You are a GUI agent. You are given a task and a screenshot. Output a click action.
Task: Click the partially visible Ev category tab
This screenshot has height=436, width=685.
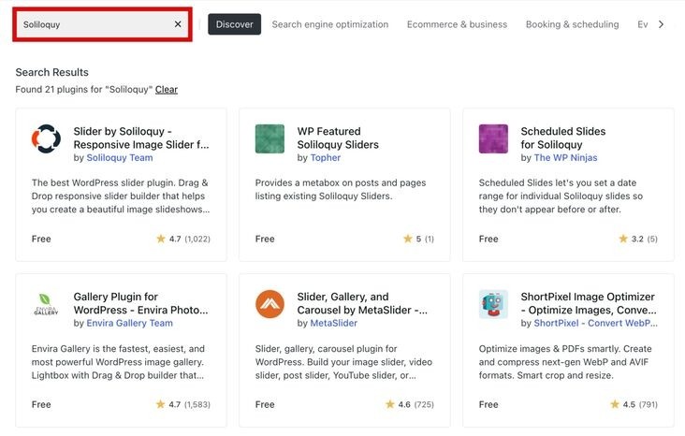coord(643,24)
